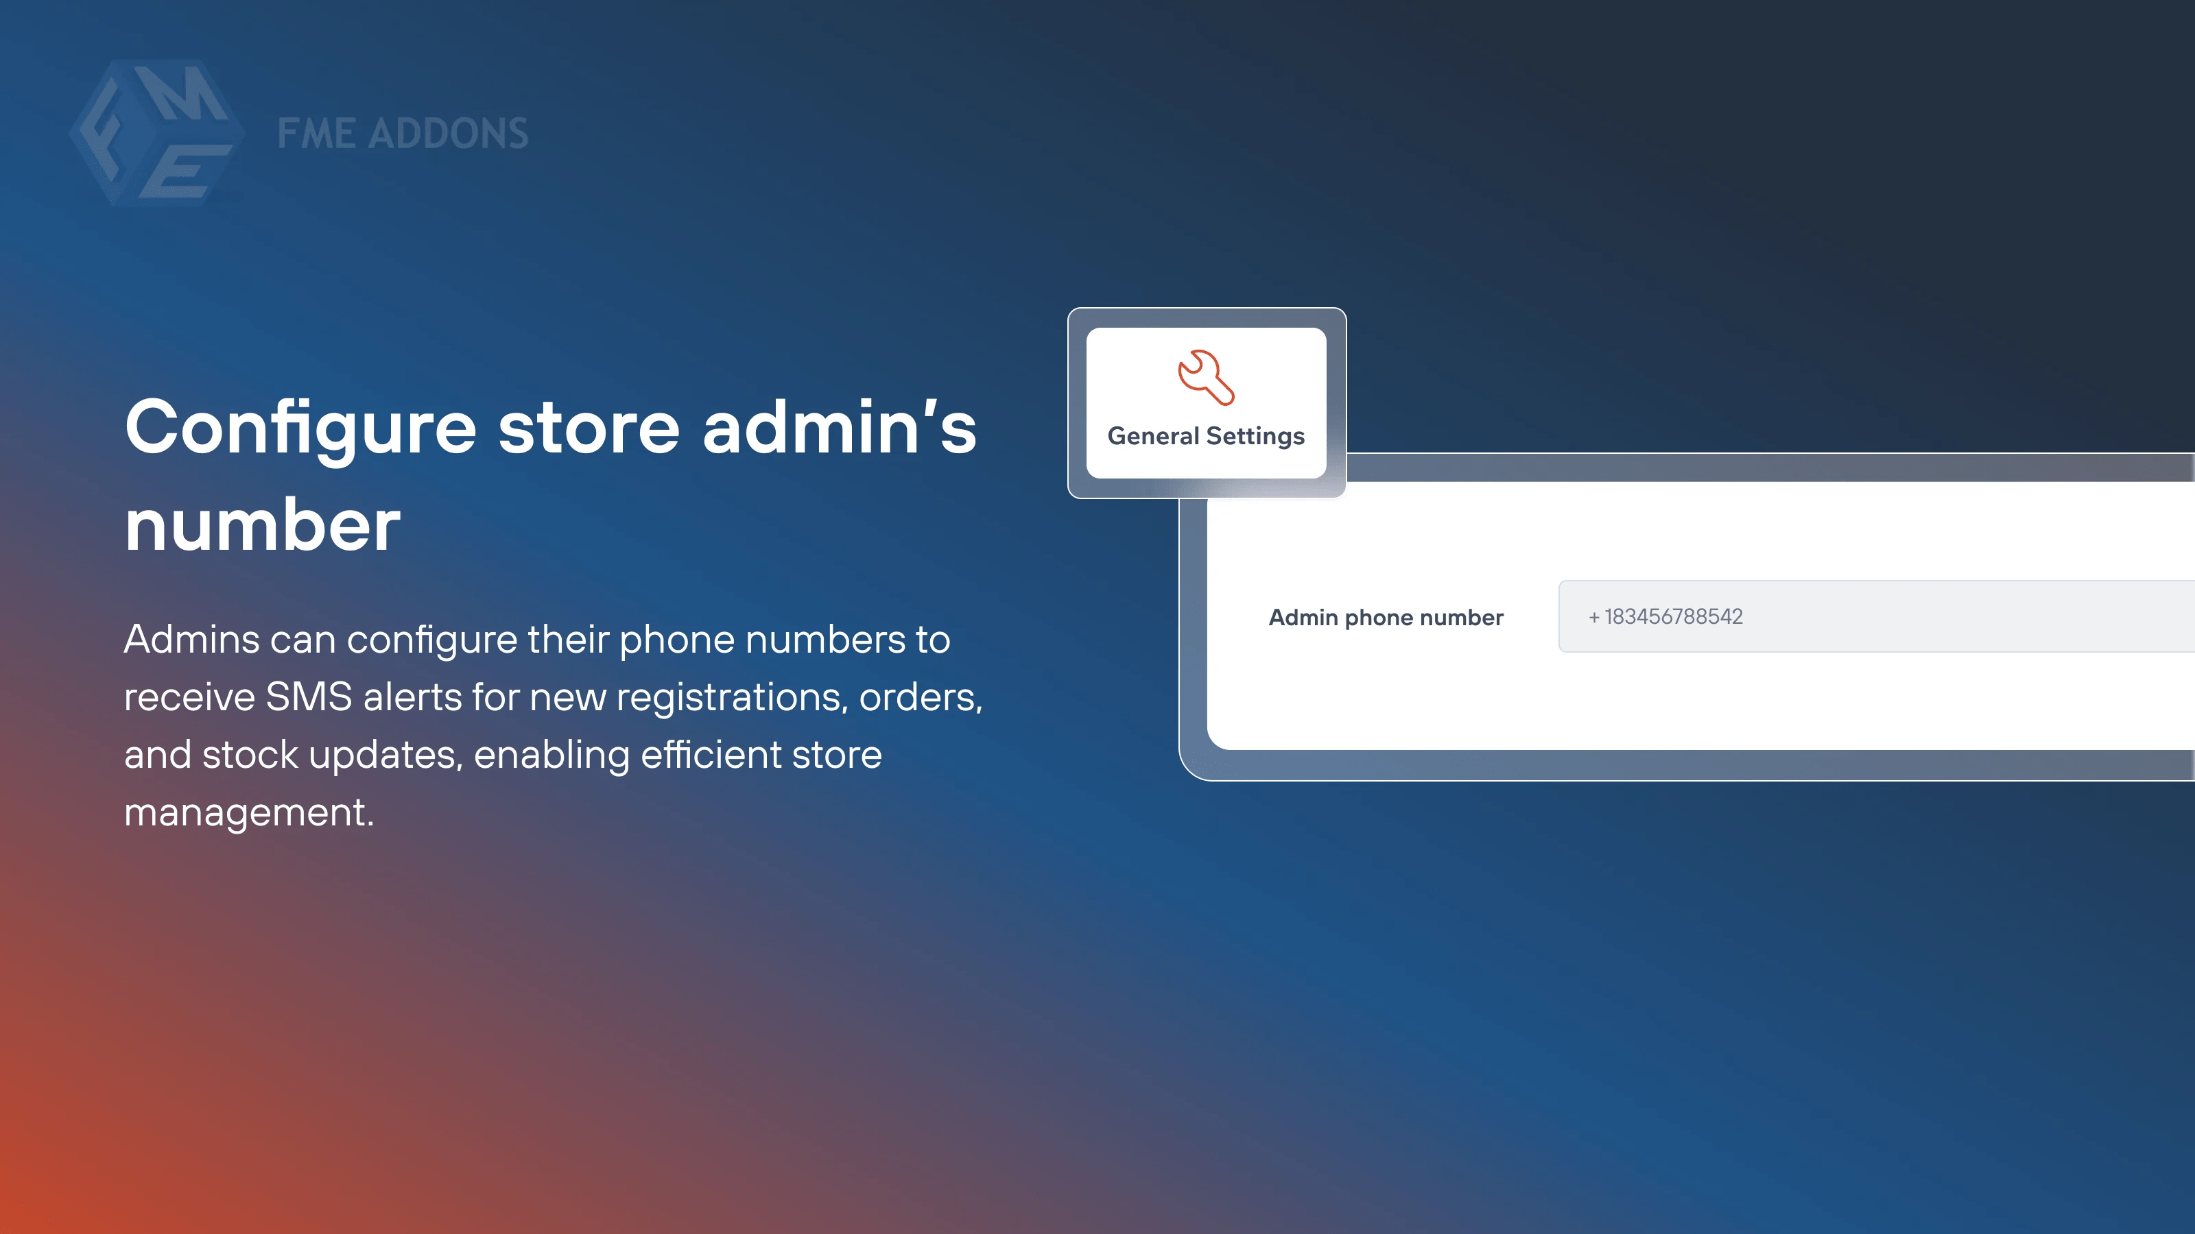This screenshot has width=2195, height=1234.
Task: Click the FME ADDONS brand text
Action: tap(402, 134)
